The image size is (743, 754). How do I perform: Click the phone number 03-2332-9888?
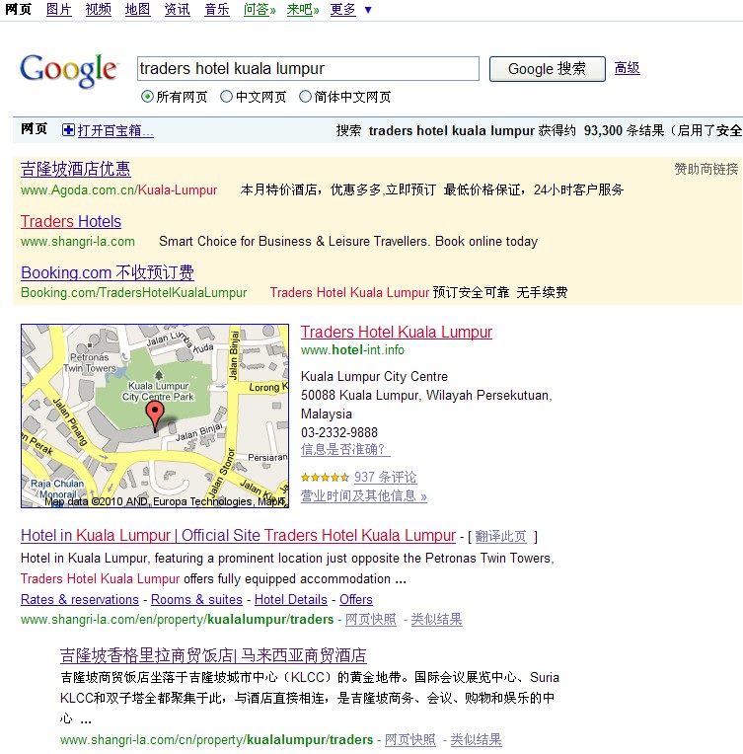[339, 432]
